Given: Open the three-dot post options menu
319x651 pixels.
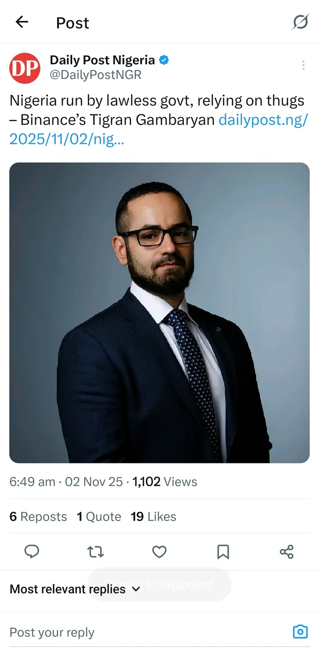Looking at the screenshot, I should point(303,66).
